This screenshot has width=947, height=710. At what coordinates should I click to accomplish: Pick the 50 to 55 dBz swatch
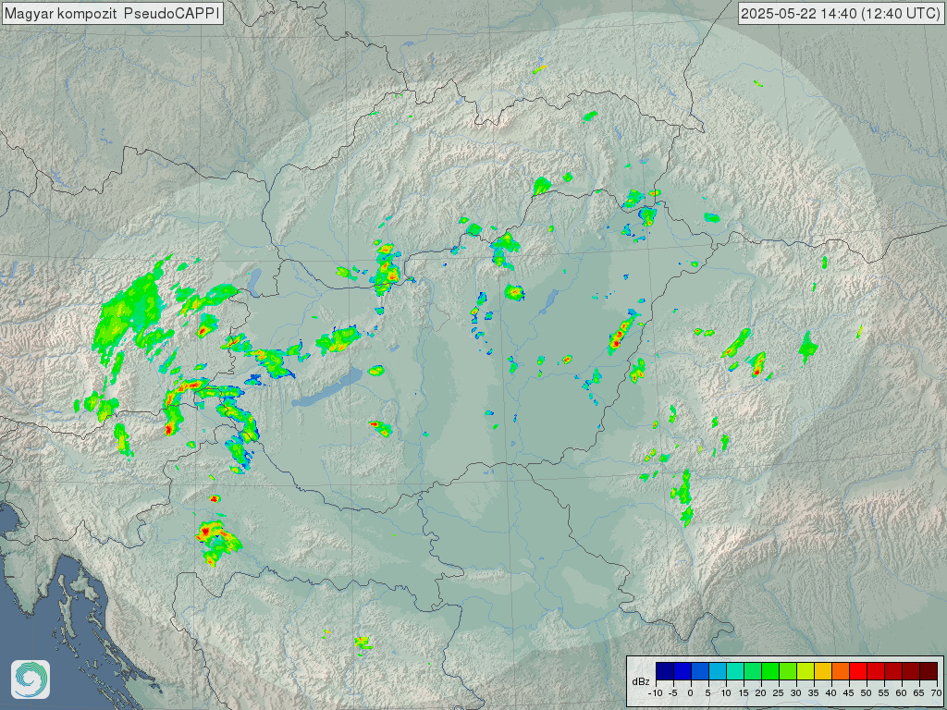coord(875,671)
